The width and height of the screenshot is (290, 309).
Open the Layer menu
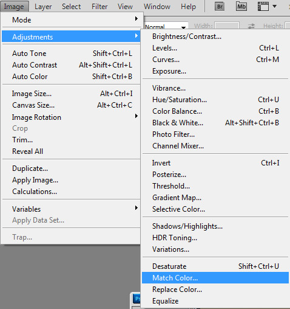pos(43,7)
